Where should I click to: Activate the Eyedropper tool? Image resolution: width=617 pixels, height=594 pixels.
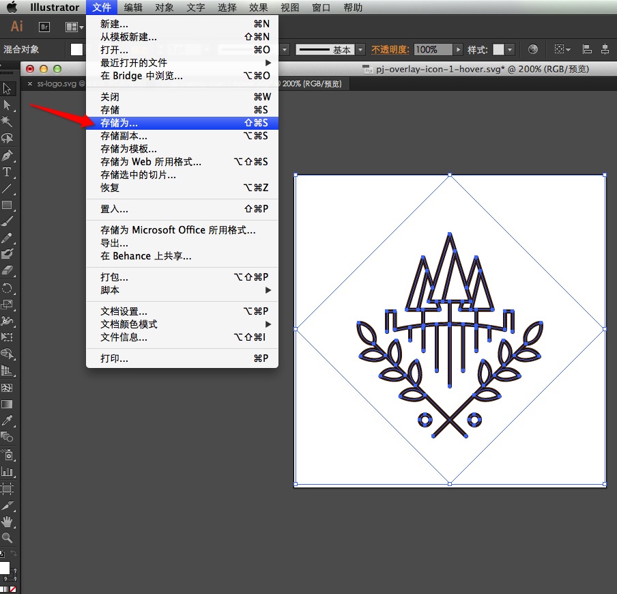point(8,421)
